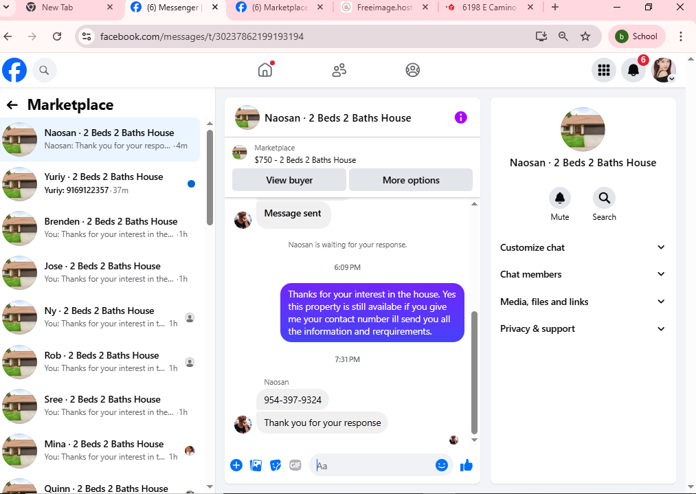Open the Facebook home logo
696x494 pixels.
click(14, 70)
